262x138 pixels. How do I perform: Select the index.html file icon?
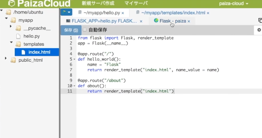23,52
